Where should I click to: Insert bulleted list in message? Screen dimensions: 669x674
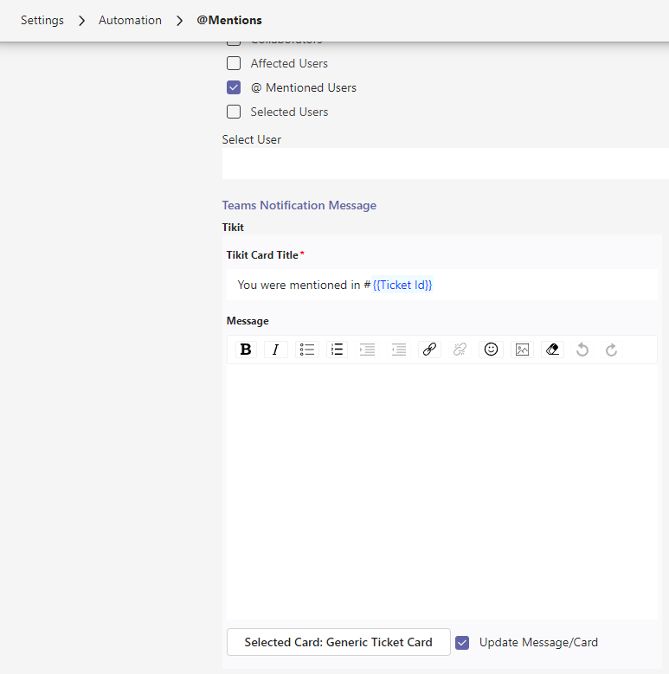[307, 350]
